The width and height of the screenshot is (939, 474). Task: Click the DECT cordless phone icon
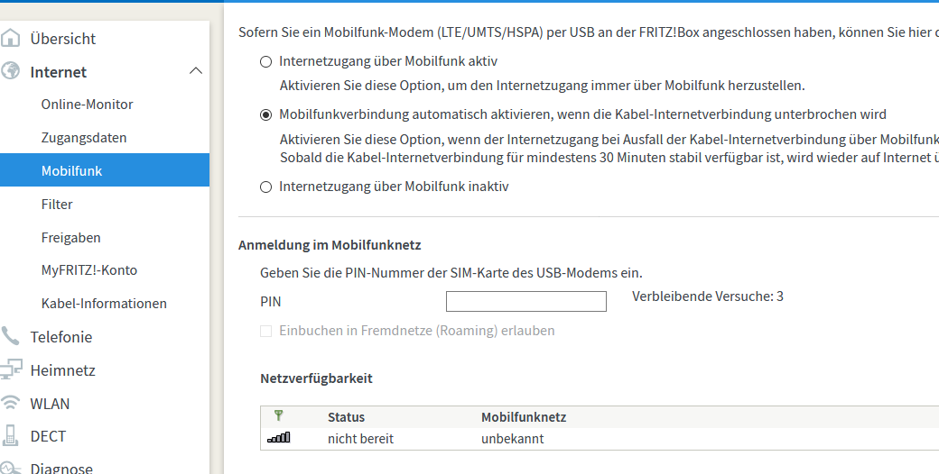10,436
